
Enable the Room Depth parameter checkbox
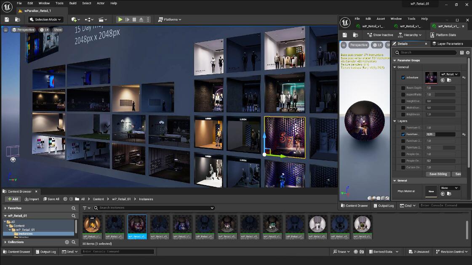click(403, 88)
